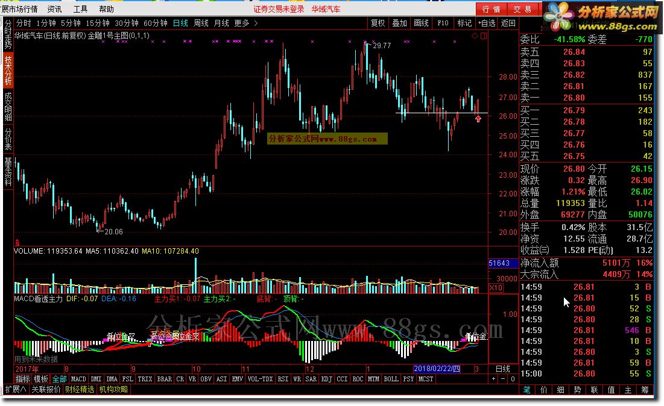Select the RSI indicator
The width and height of the screenshot is (664, 406).
point(283,379)
